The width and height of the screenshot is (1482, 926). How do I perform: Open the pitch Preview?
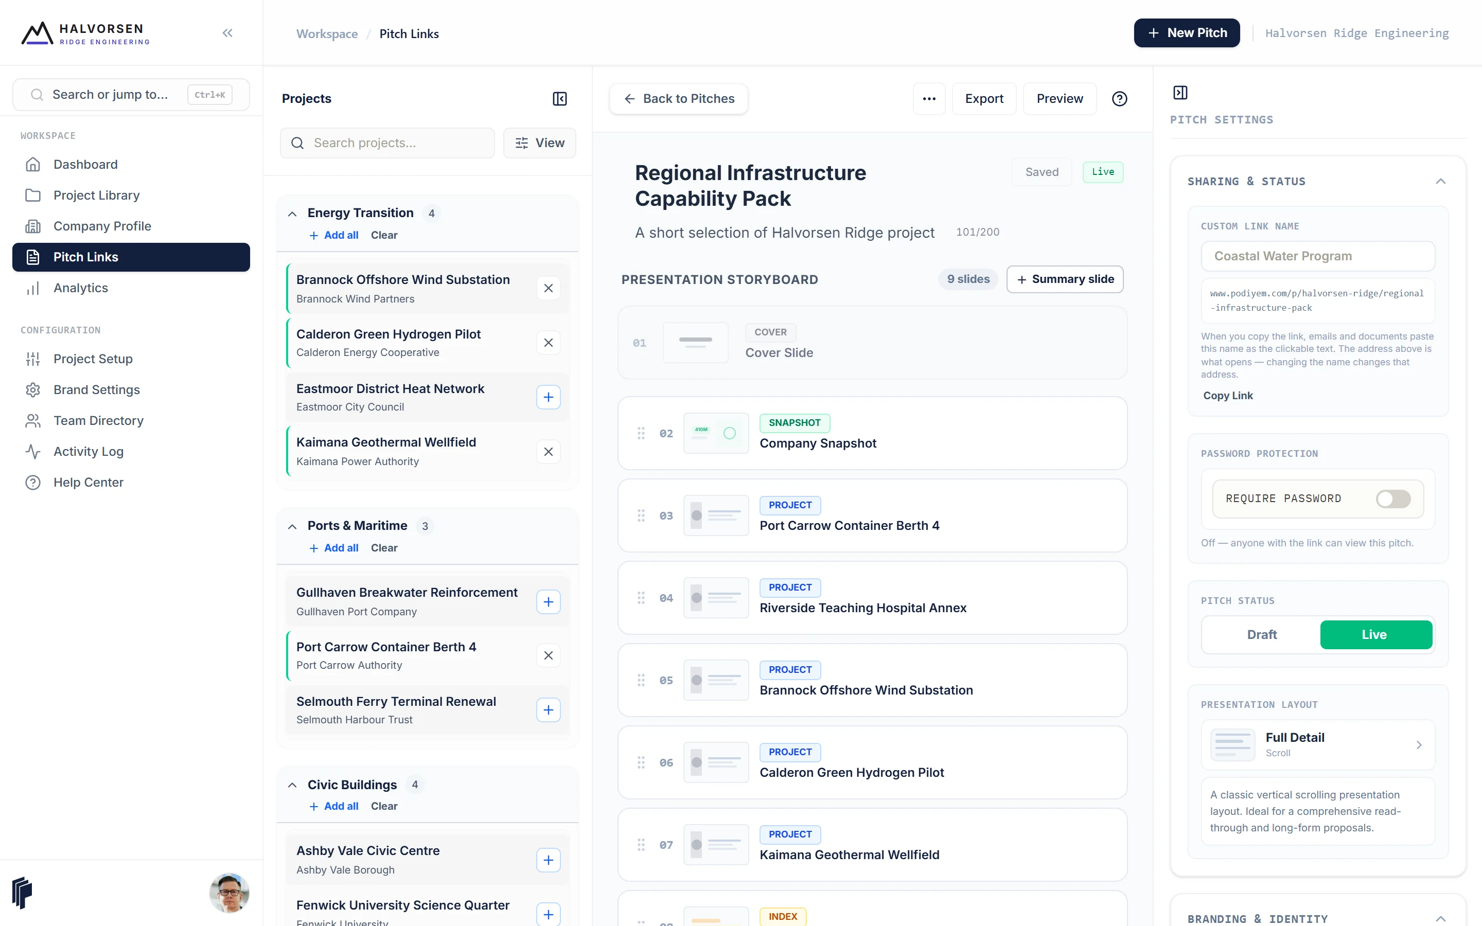(1060, 99)
